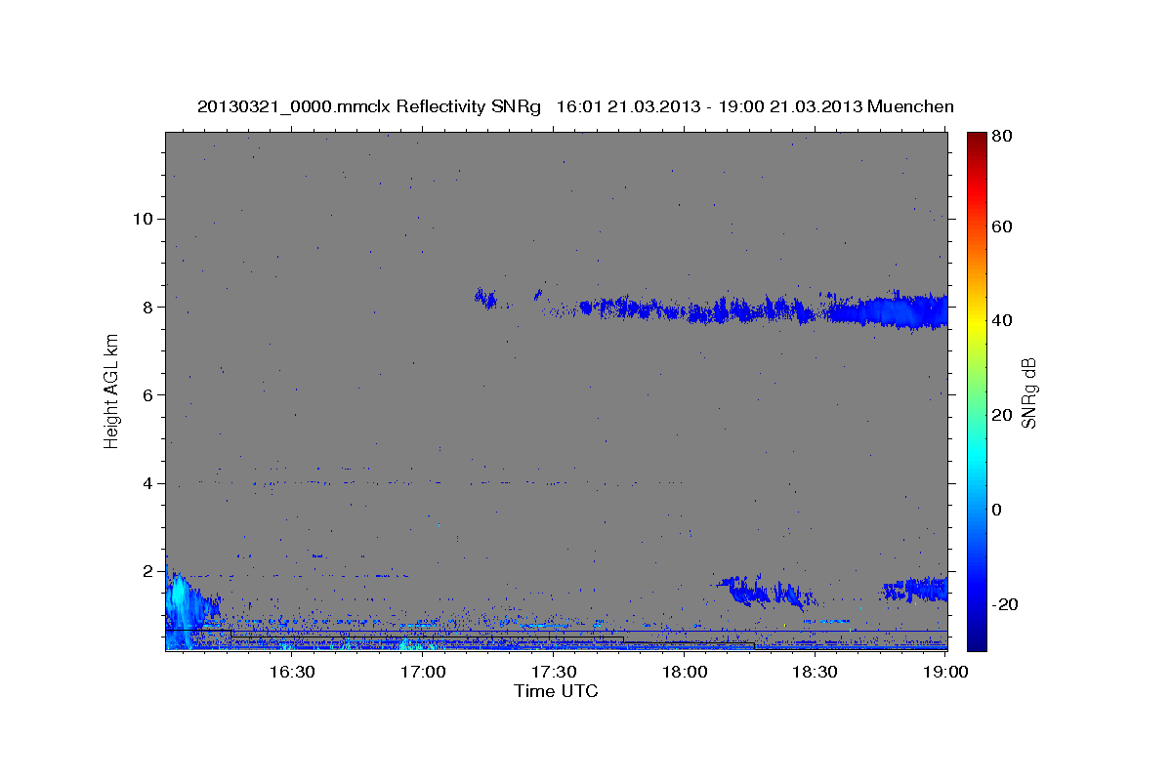Click the 16:30 time tick label

tap(292, 672)
